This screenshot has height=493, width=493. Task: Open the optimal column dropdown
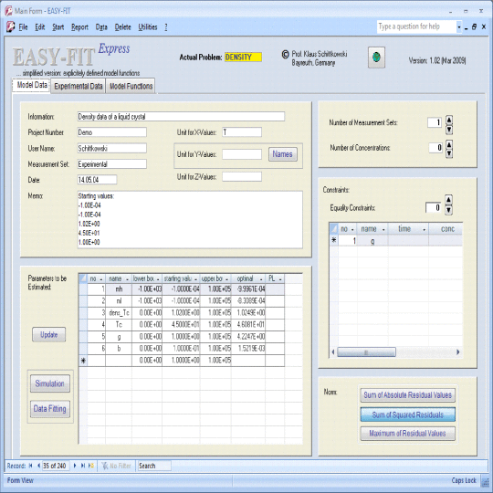coord(261,279)
